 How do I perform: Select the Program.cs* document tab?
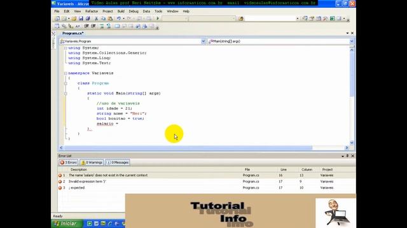(x=72, y=34)
